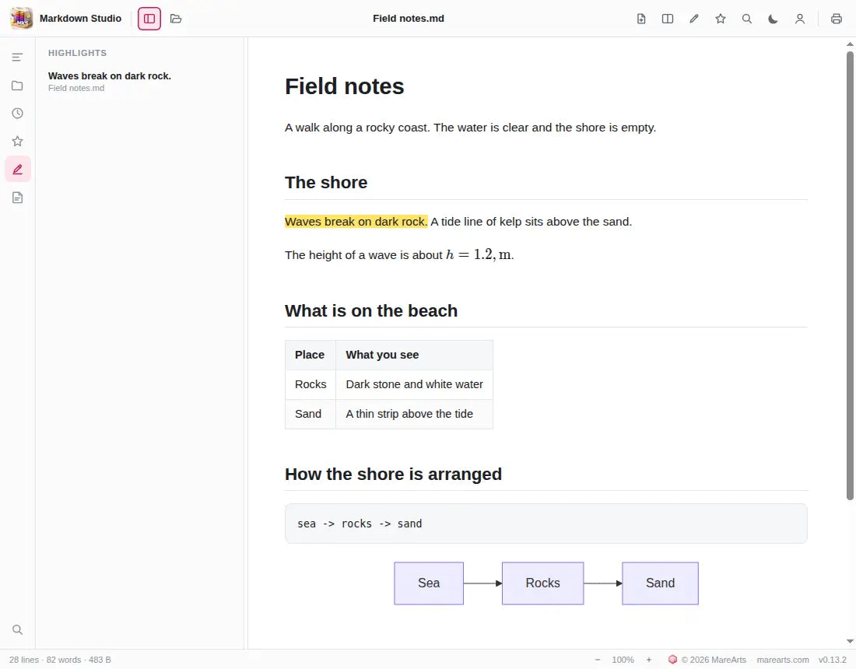Click the 'Field notes.md' label under highlight

(76, 88)
